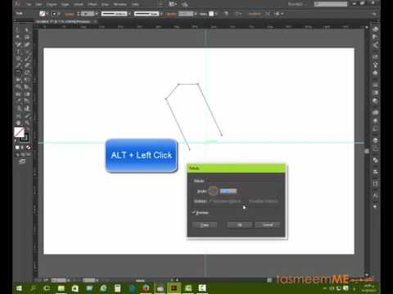The width and height of the screenshot is (393, 294).
Task: Select the Rotate tool in the Tools panel
Action: click(x=18, y=73)
